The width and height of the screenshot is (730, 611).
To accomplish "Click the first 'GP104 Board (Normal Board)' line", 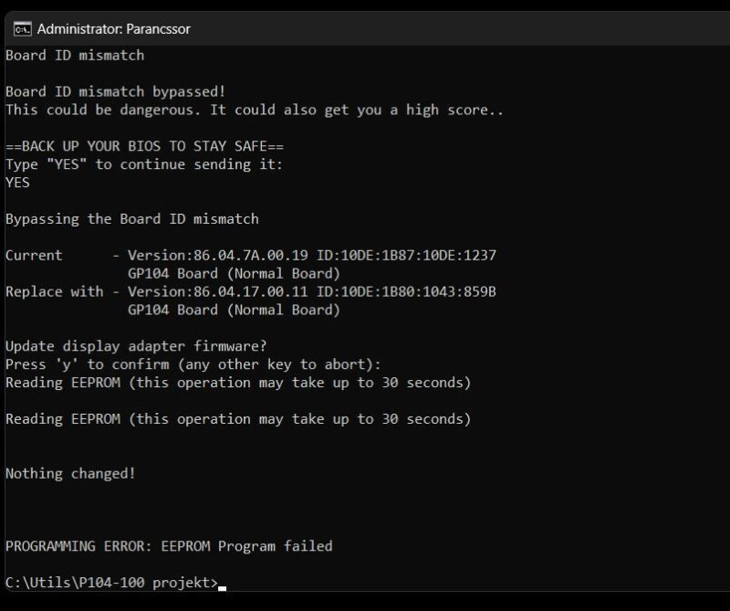I will coord(234,274).
